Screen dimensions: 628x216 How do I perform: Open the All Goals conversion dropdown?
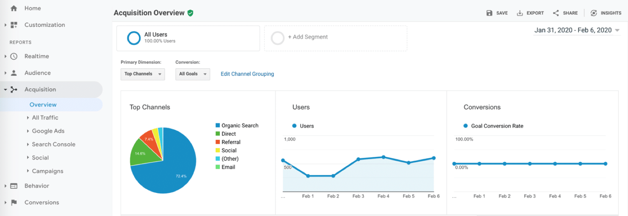(193, 74)
